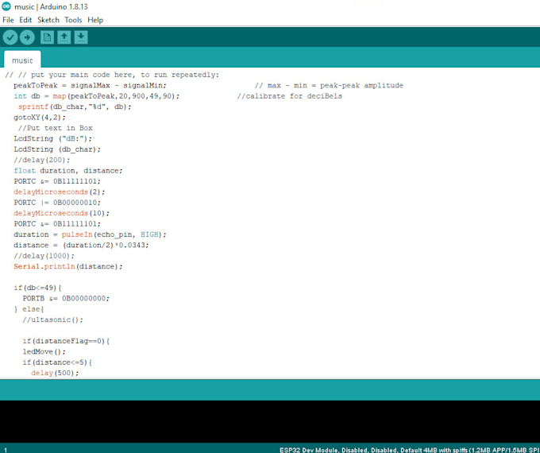Click the Open sketch up-arrow icon
This screenshot has width=540, height=453.
tap(64, 37)
